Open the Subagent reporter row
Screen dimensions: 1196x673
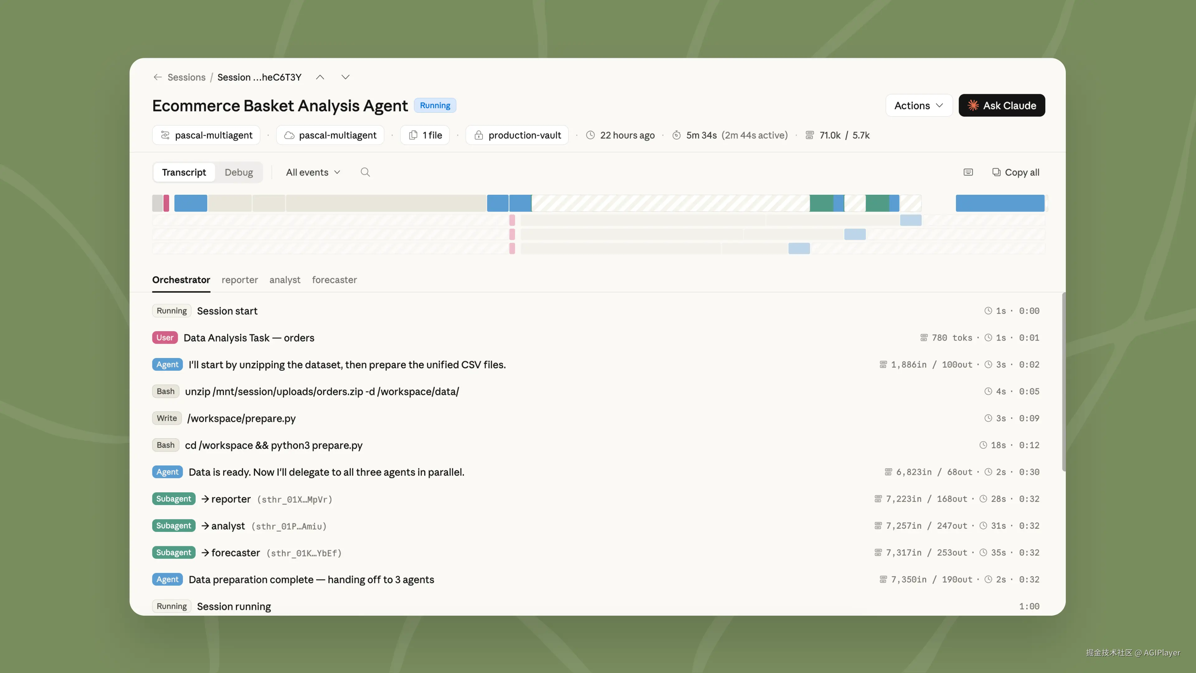(596, 499)
